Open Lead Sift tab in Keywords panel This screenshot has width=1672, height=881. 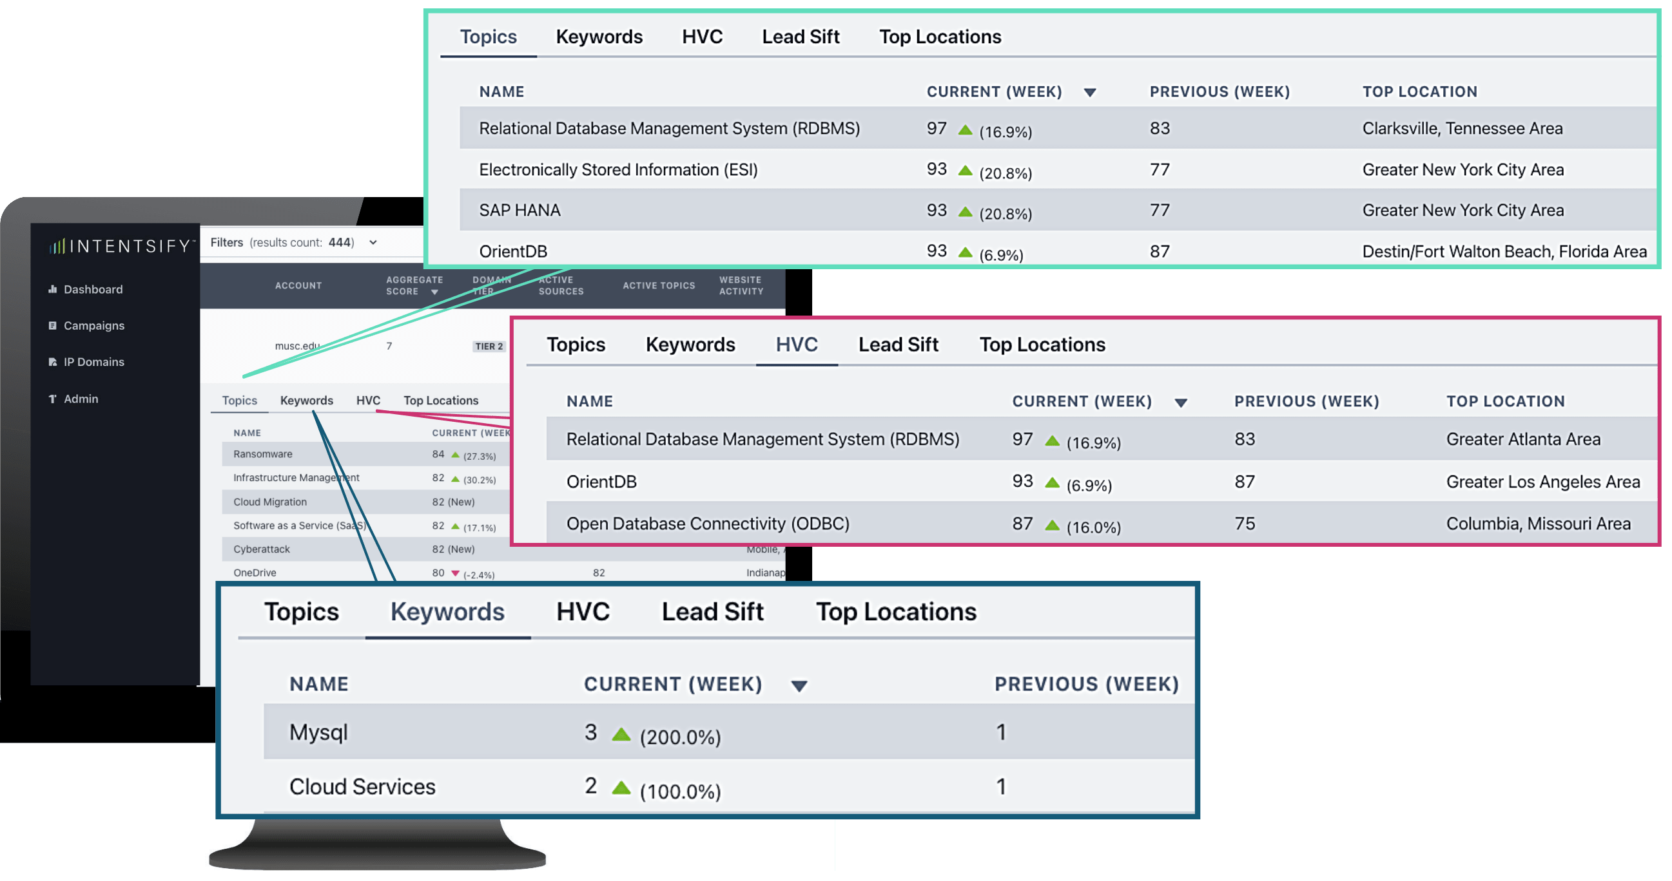pos(712,612)
